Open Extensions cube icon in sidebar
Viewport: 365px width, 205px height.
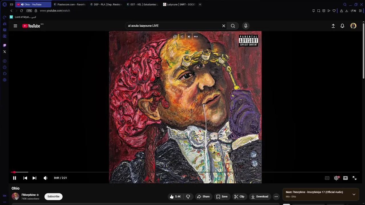tap(5, 73)
